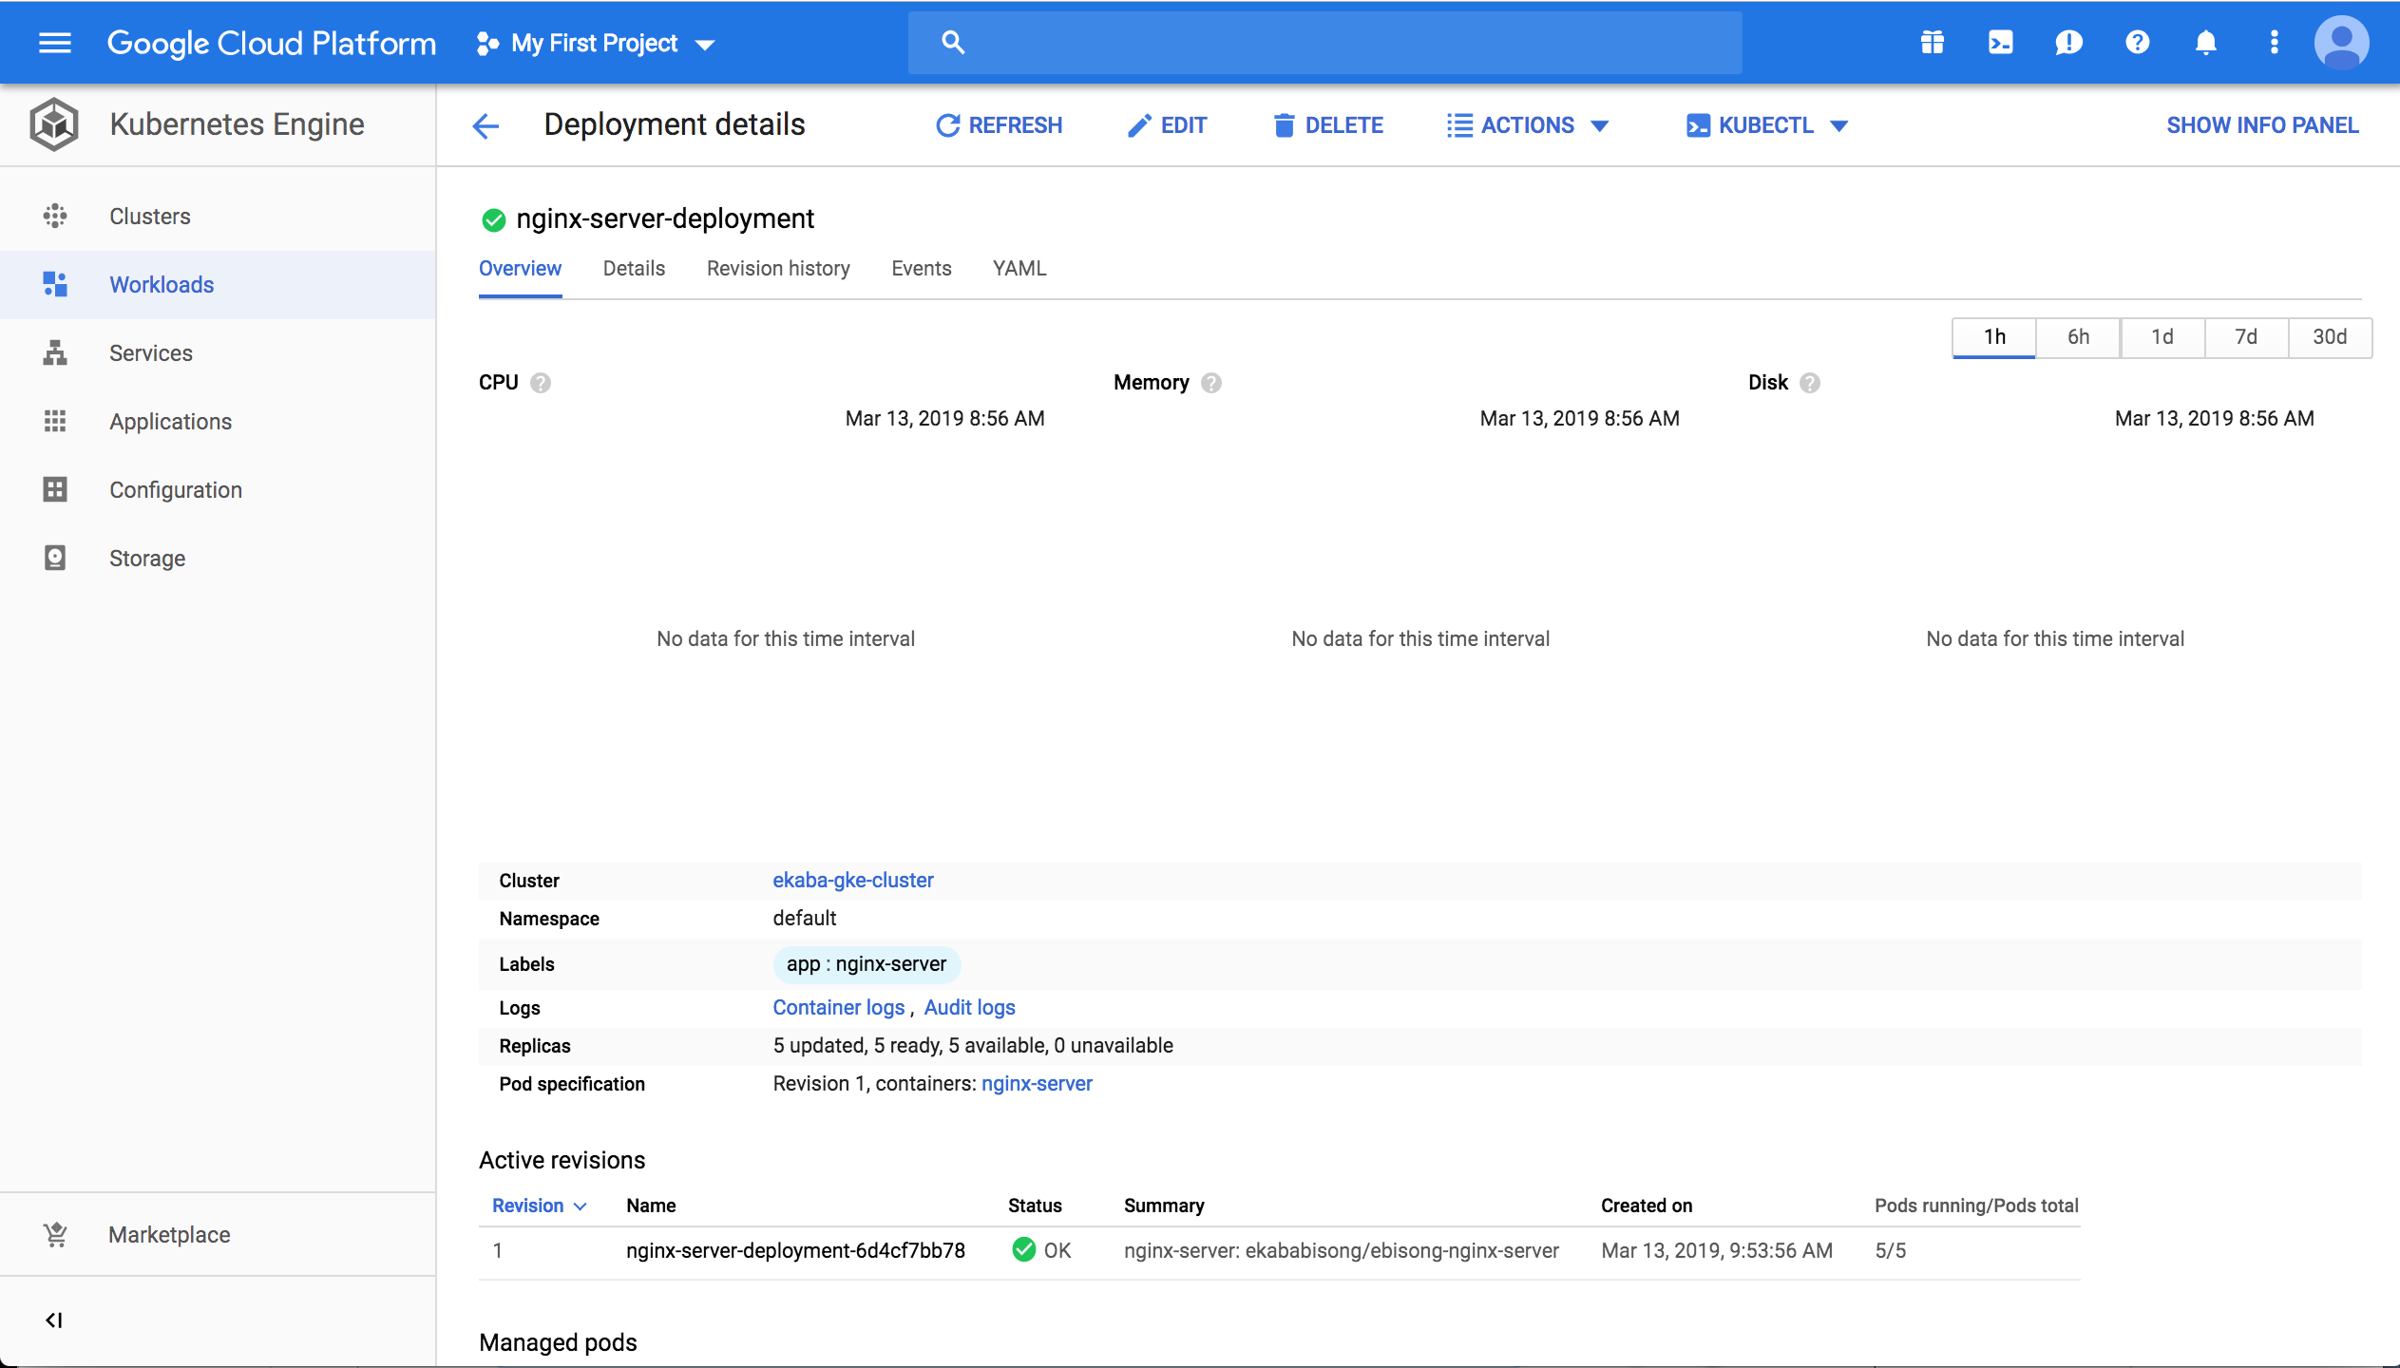Screen dimensions: 2400x1368
Task: Click the Services sidebar icon
Action: point(54,352)
